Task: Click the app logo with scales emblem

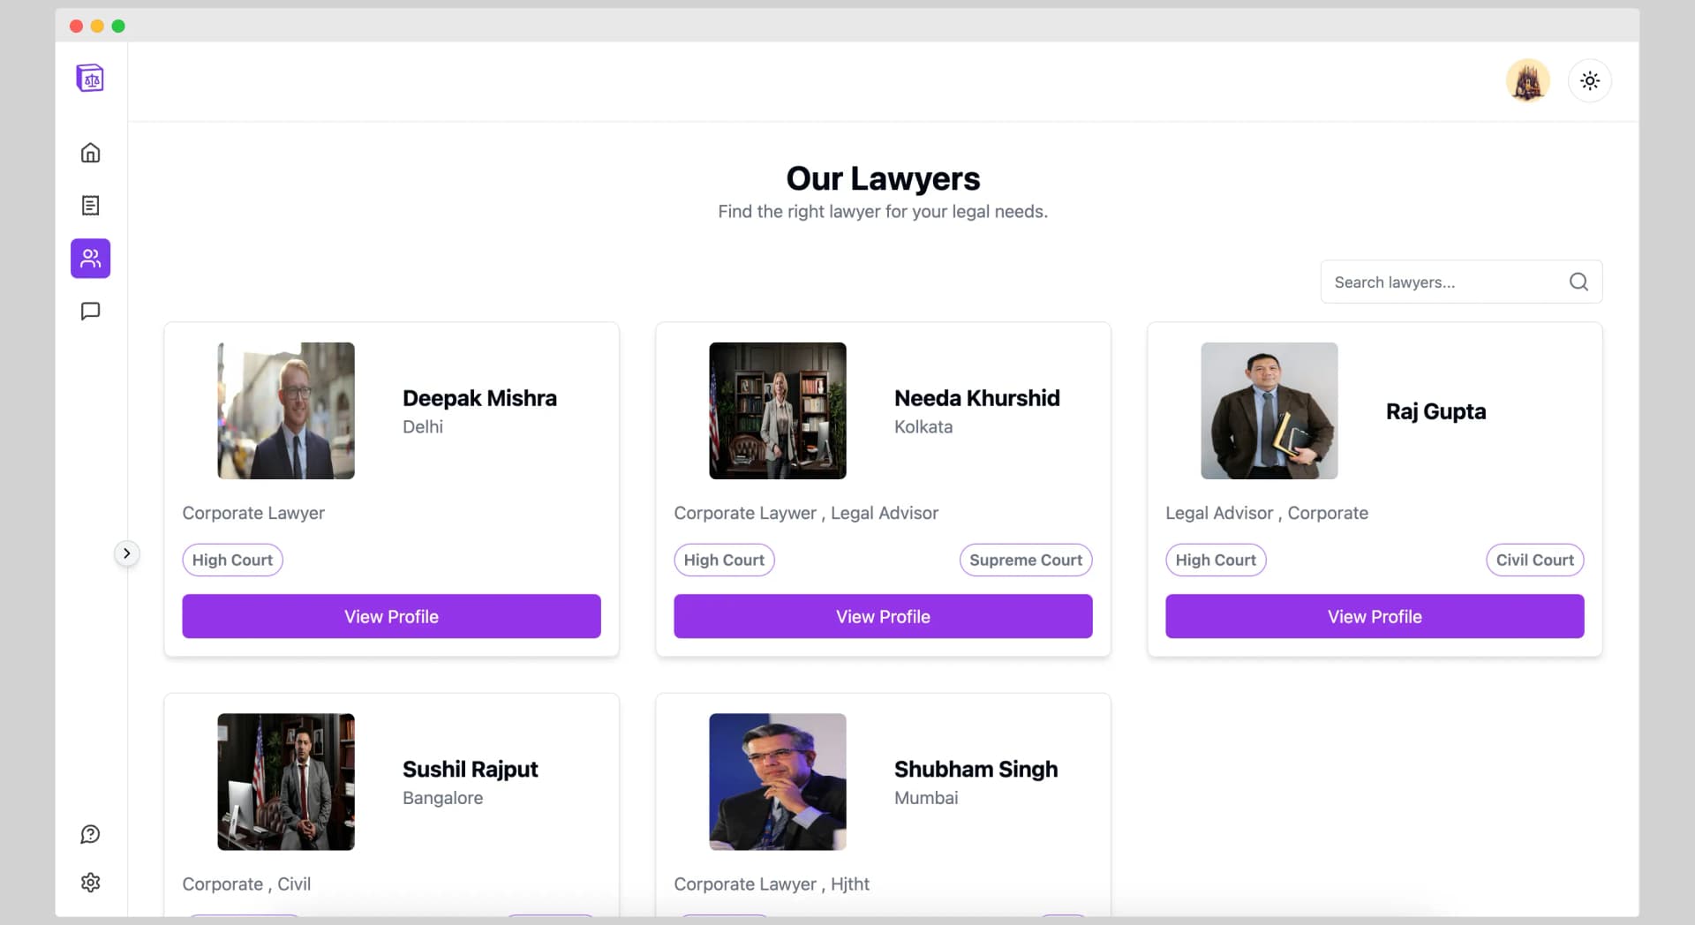Action: click(x=90, y=78)
